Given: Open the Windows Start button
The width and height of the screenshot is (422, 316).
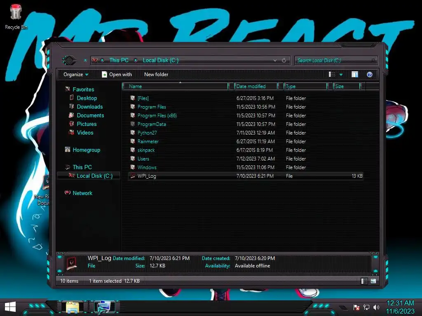Looking at the screenshot, I should tap(10, 307).
